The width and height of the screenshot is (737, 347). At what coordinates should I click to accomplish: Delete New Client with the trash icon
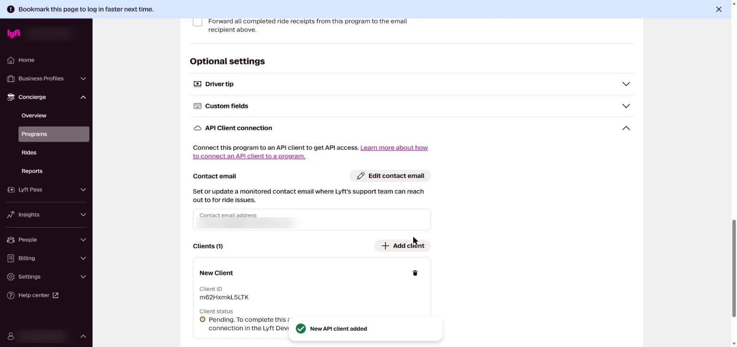(415, 273)
